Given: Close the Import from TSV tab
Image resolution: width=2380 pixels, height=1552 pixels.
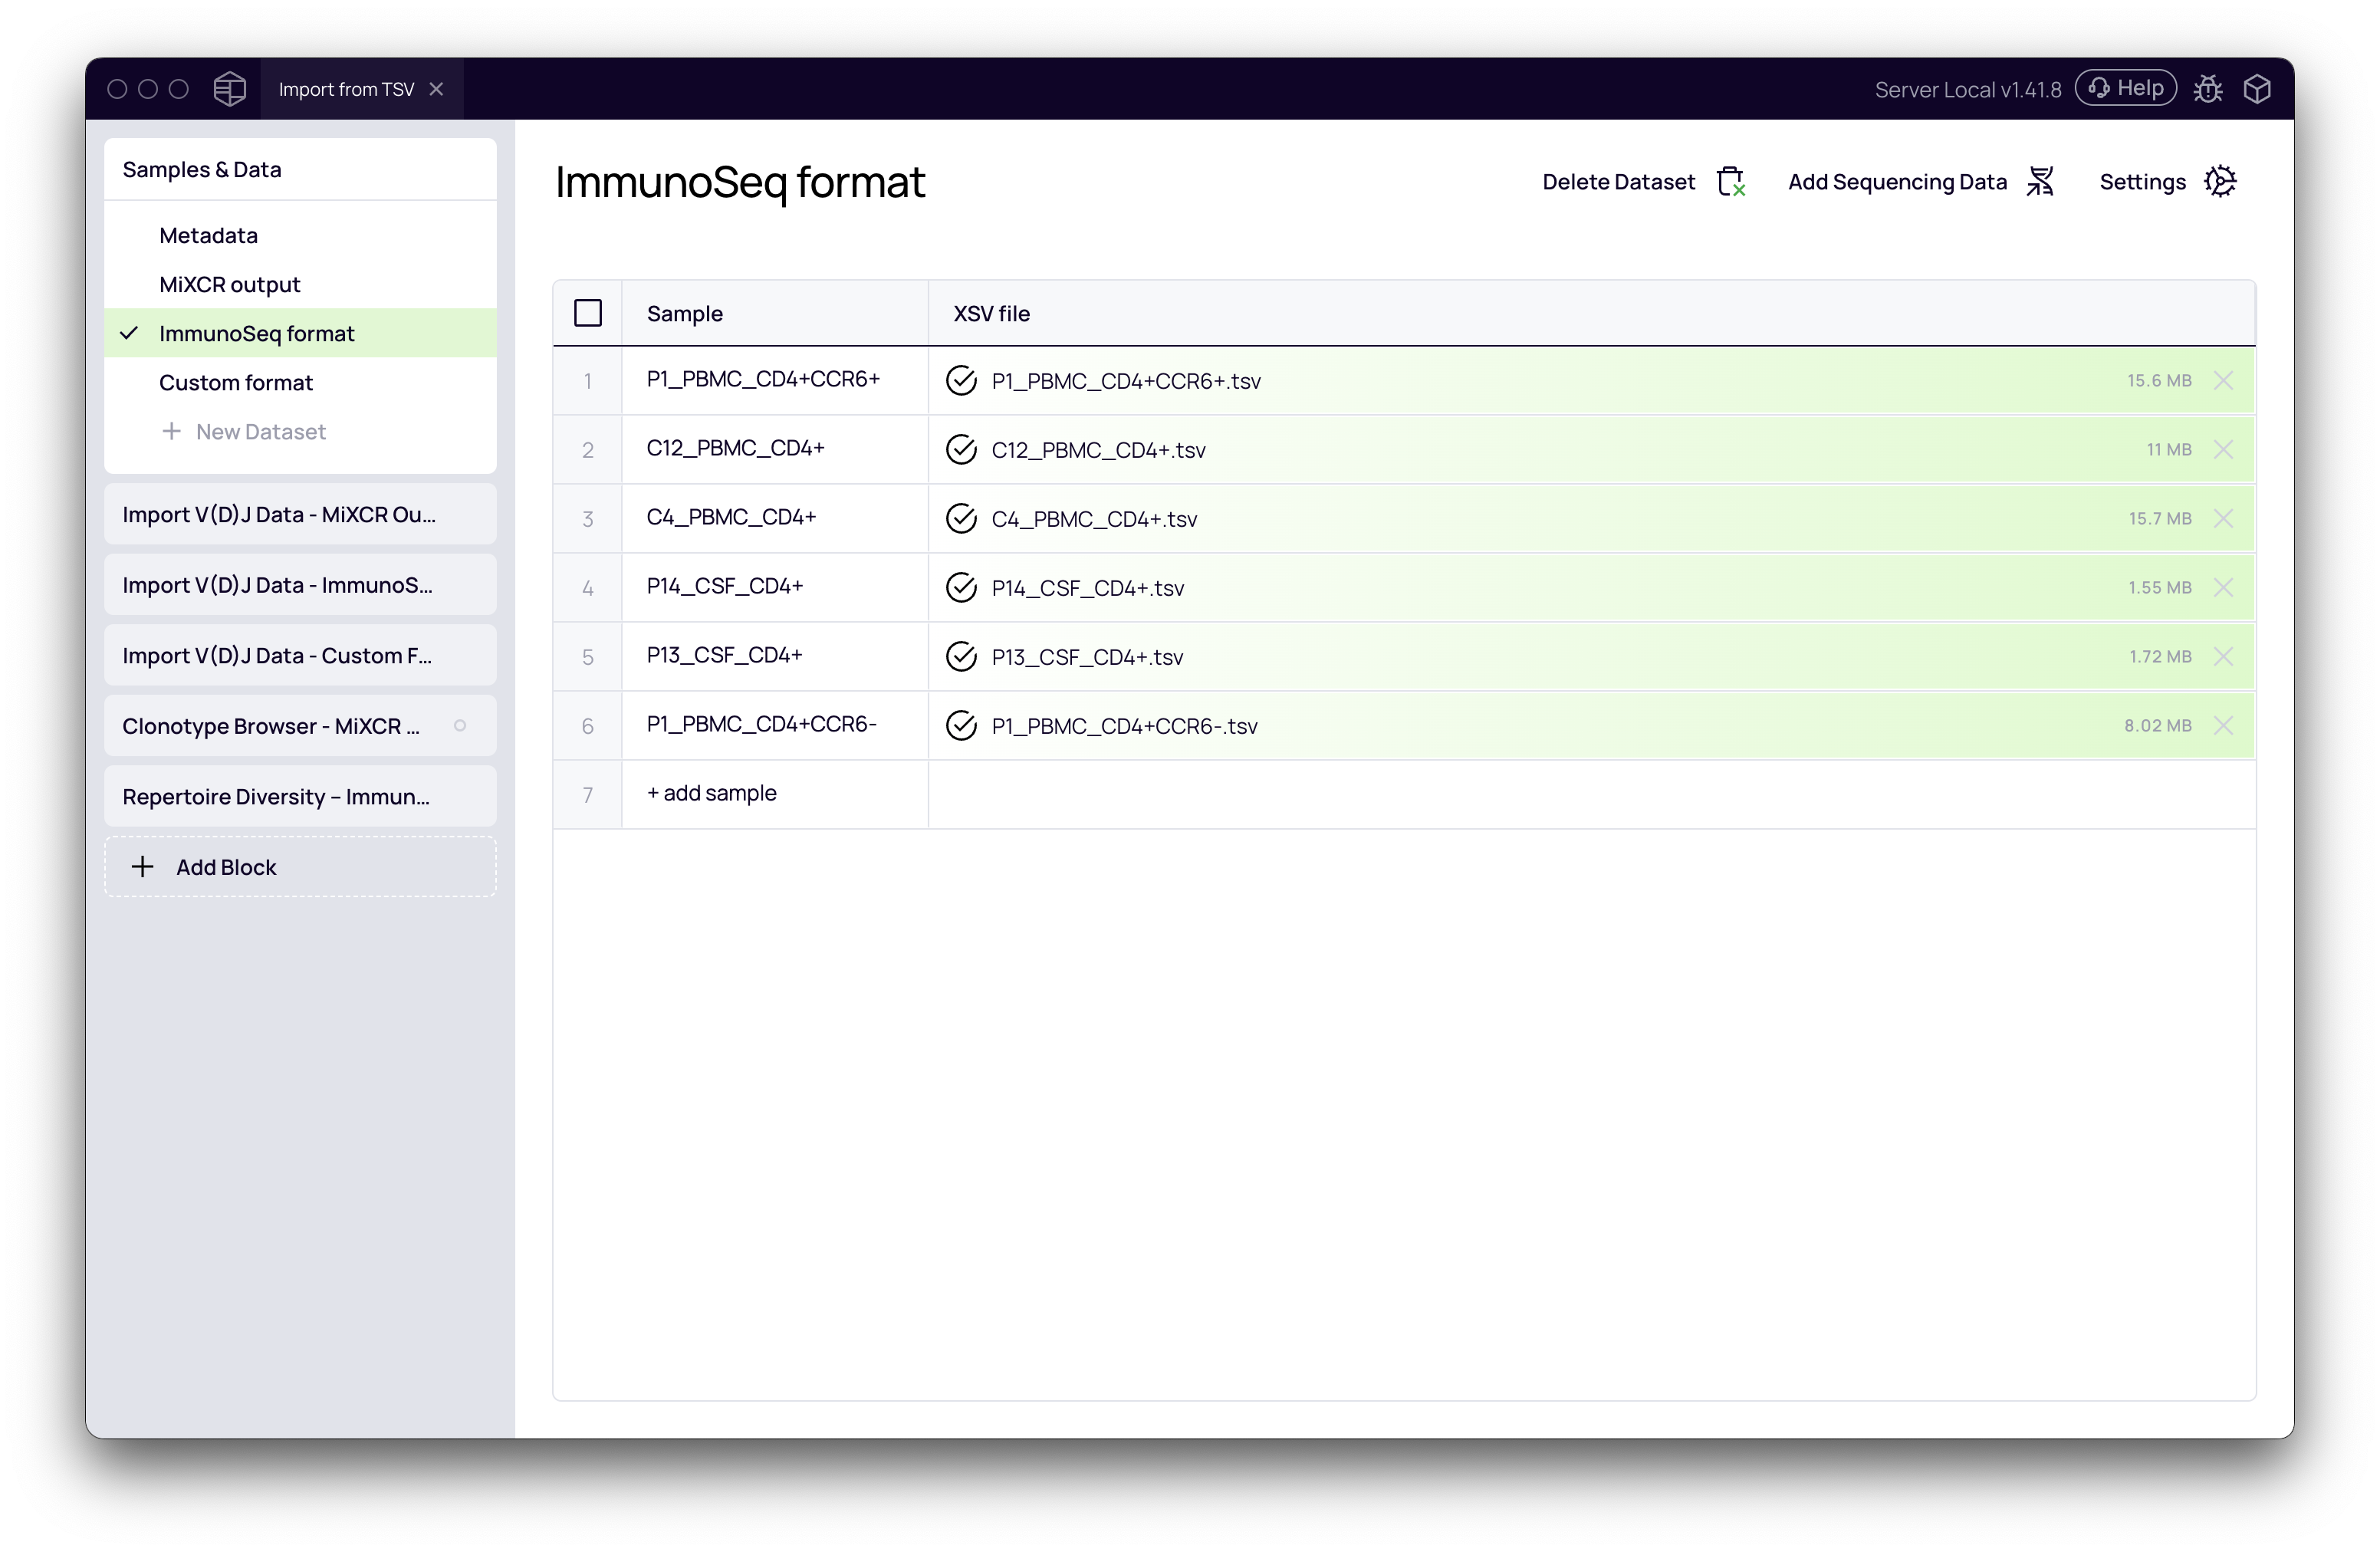Looking at the screenshot, I should [437, 88].
